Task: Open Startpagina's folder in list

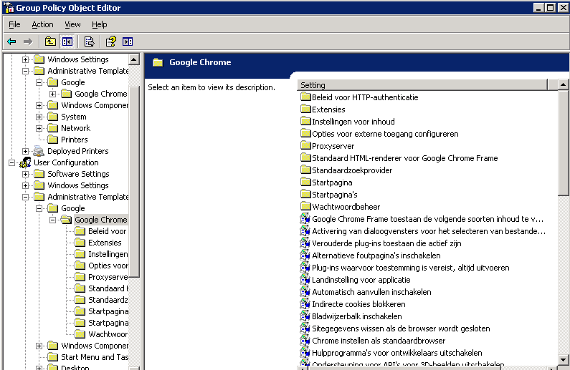Action: pos(334,195)
